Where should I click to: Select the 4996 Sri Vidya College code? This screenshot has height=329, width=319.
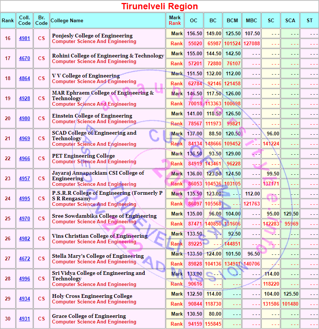coord(25,279)
